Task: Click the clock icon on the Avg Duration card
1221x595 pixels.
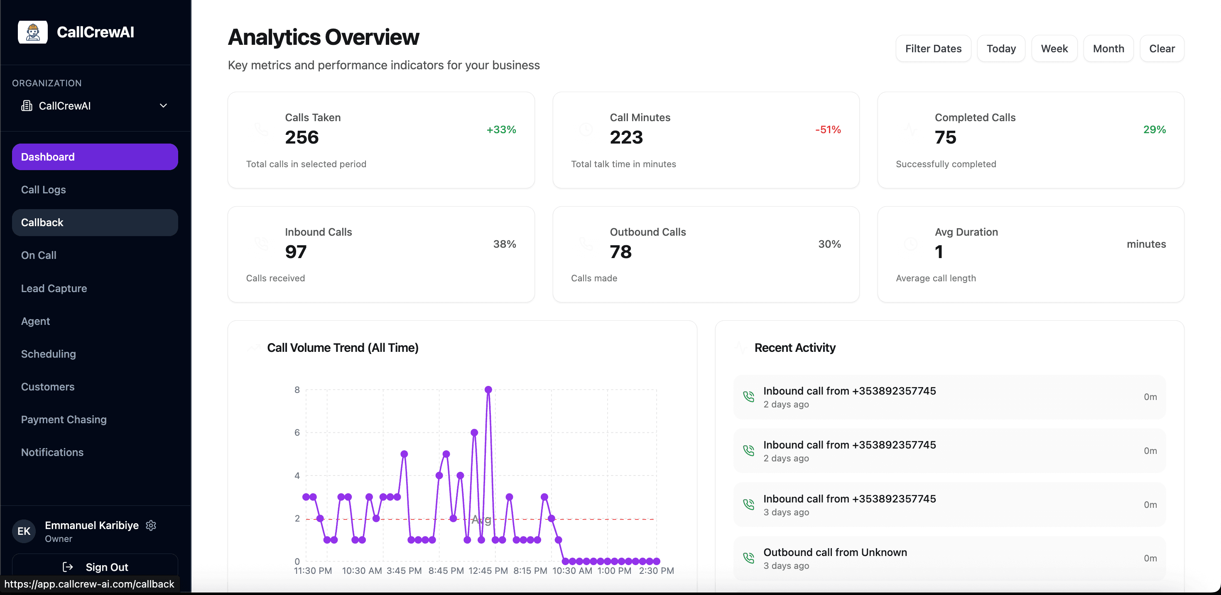Action: pyautogui.click(x=912, y=243)
